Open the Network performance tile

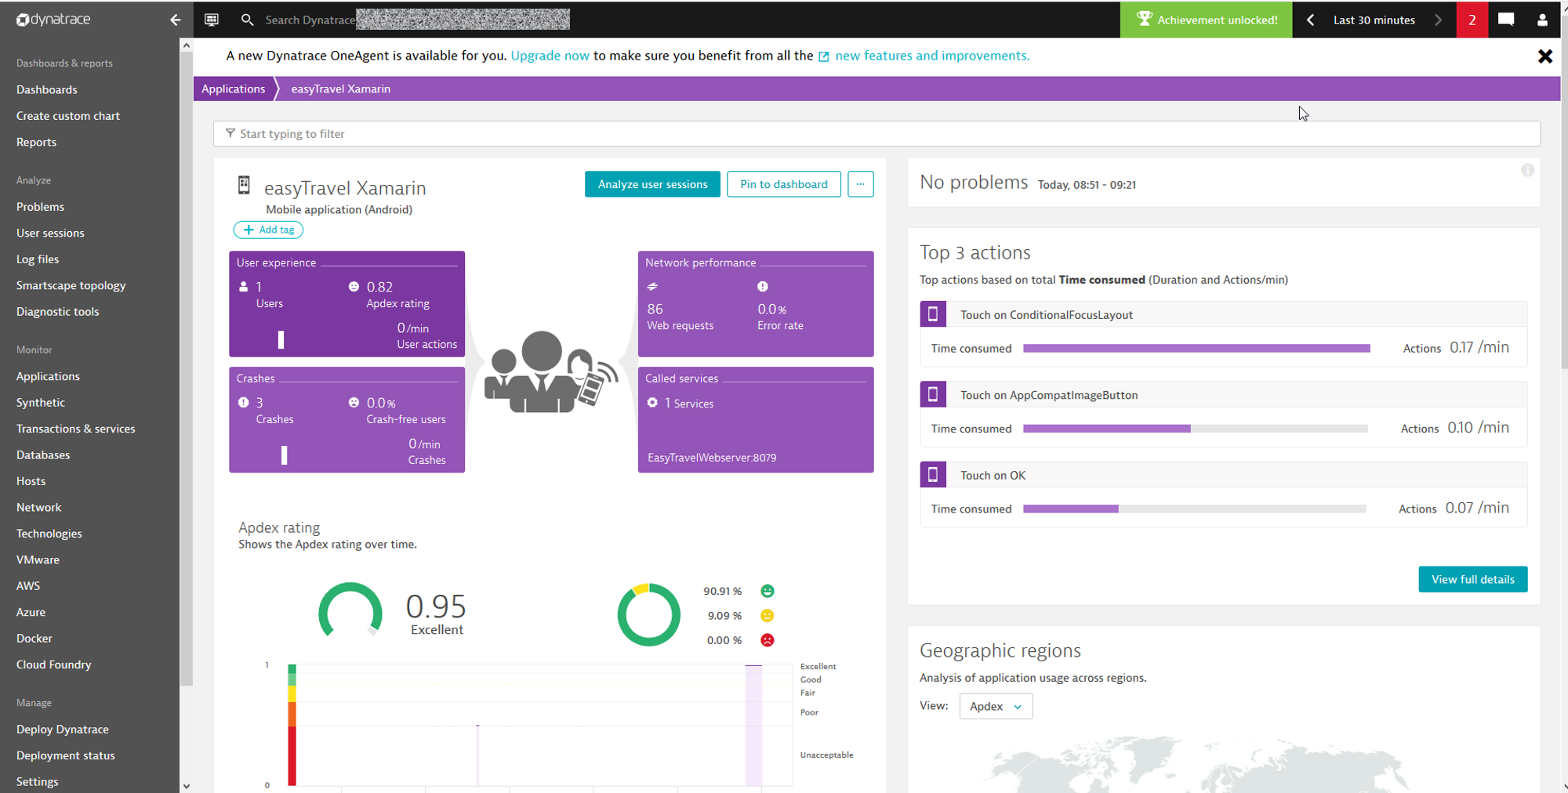pos(756,304)
